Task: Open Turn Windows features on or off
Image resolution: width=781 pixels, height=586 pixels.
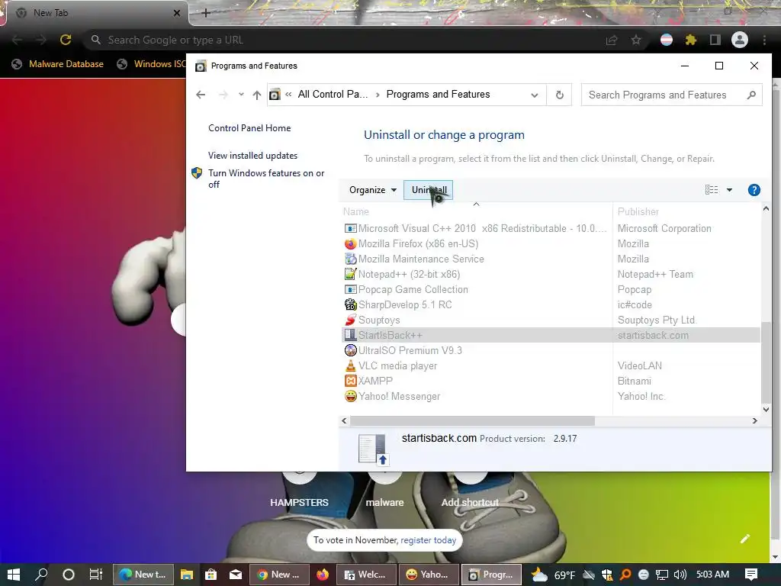Action: point(266,179)
